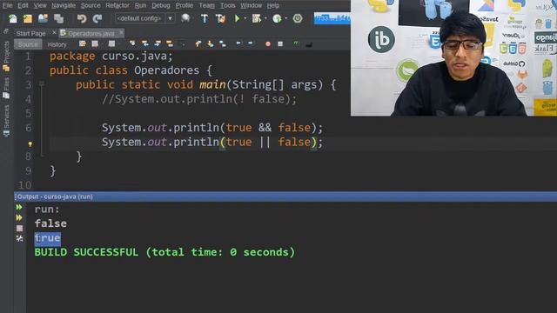
Task: Click the Debug Project toolbar icon
Action: pyautogui.click(x=257, y=18)
